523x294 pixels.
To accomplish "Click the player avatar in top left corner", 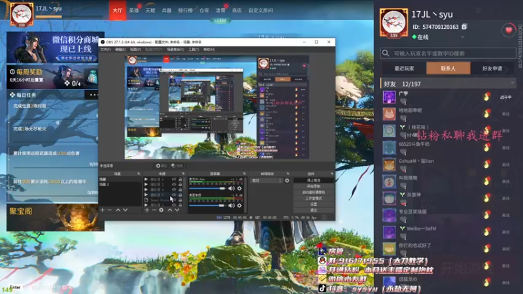I will (22, 14).
